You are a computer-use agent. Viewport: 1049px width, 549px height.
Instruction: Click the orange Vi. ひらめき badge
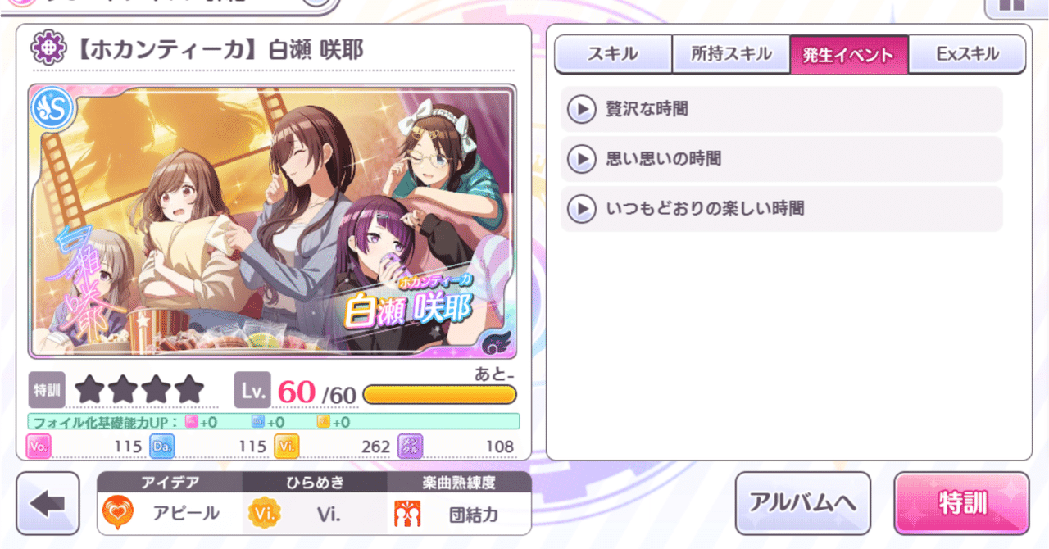click(x=264, y=514)
